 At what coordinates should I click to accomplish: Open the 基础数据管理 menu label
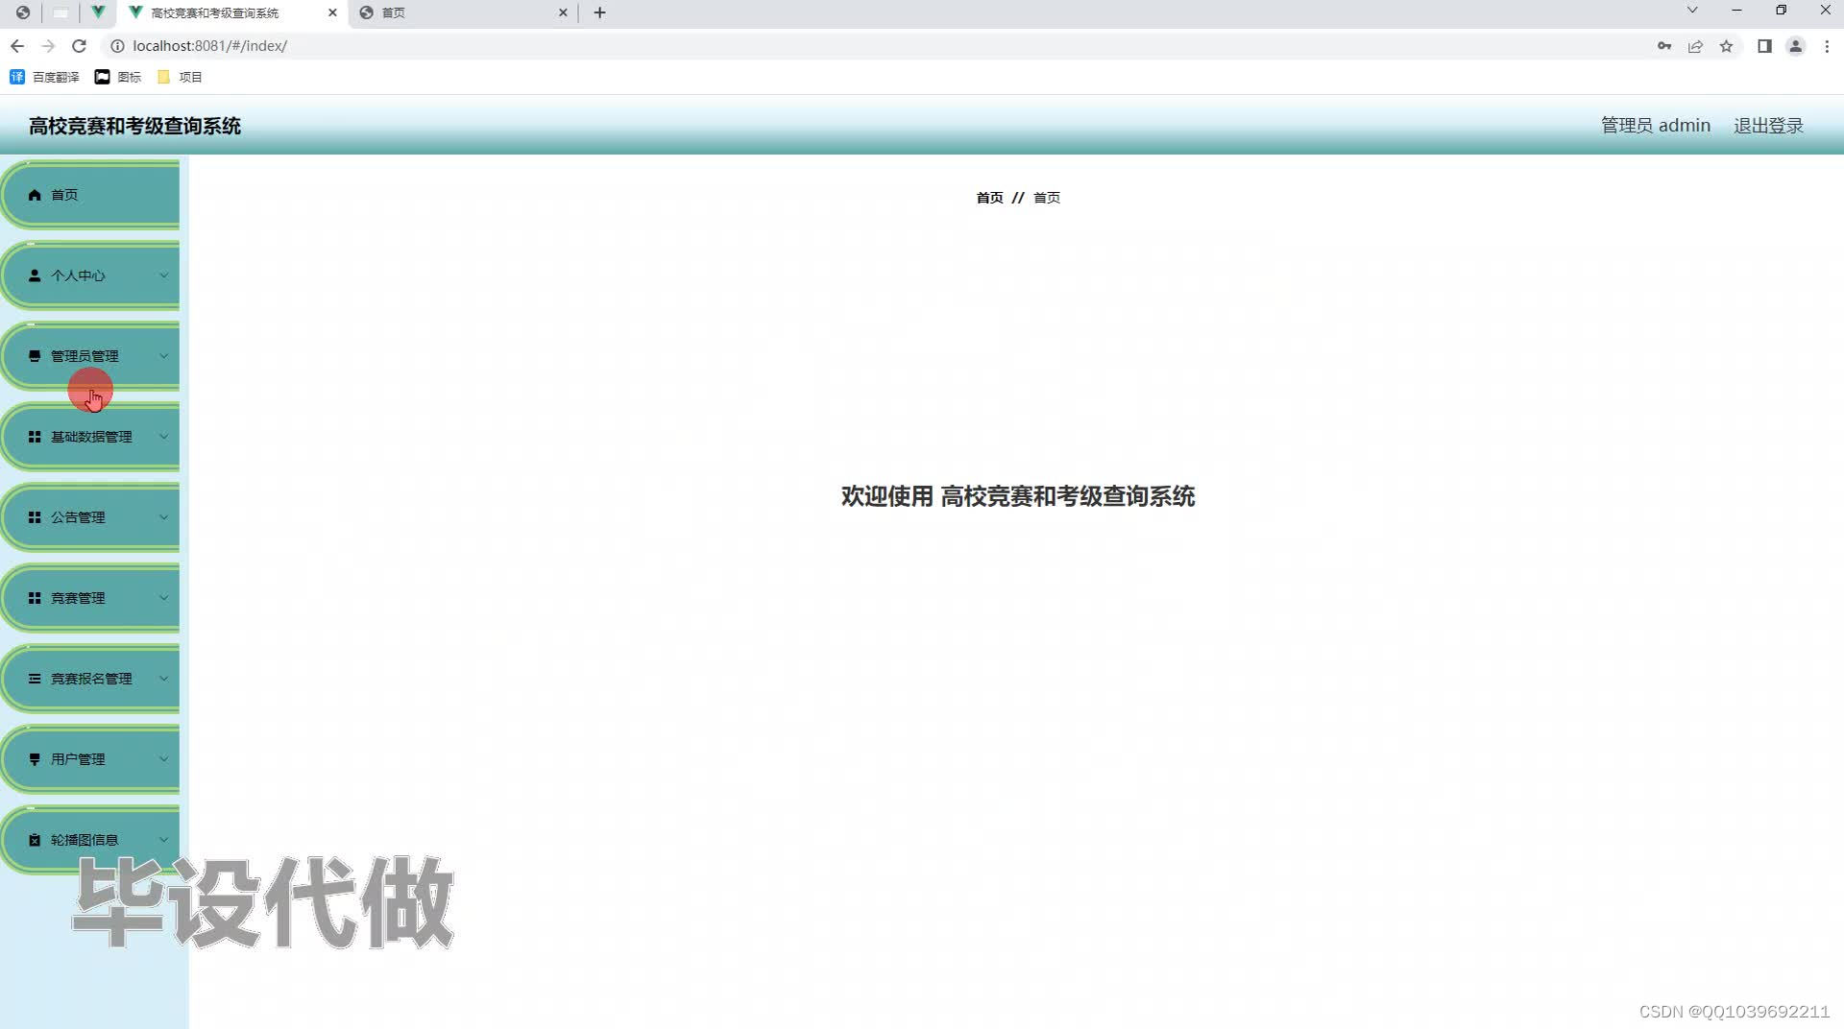91,437
